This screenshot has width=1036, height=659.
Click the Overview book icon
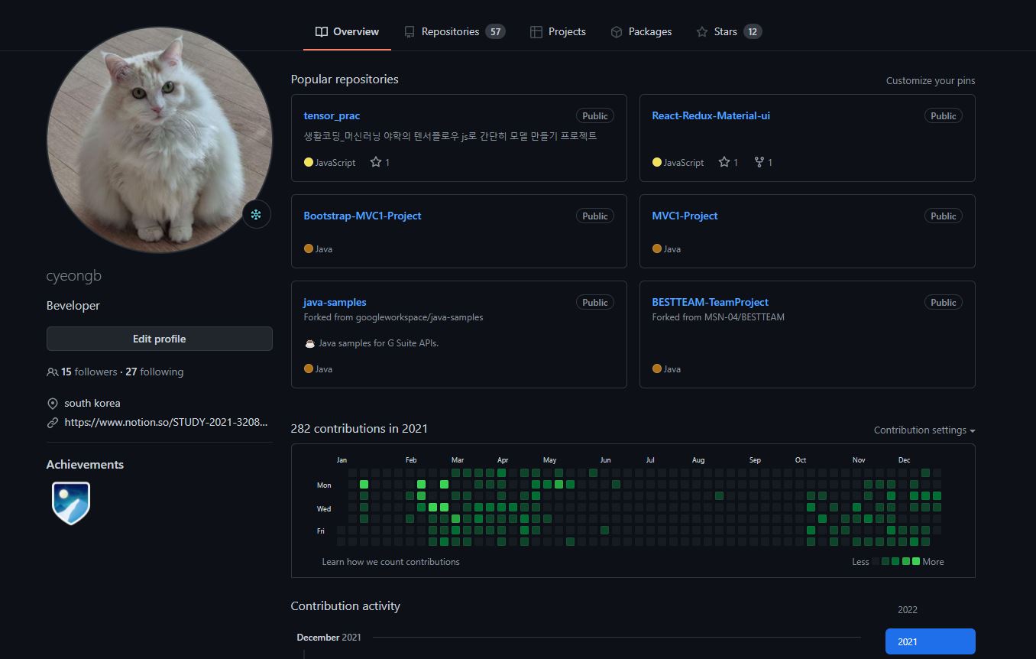322,31
